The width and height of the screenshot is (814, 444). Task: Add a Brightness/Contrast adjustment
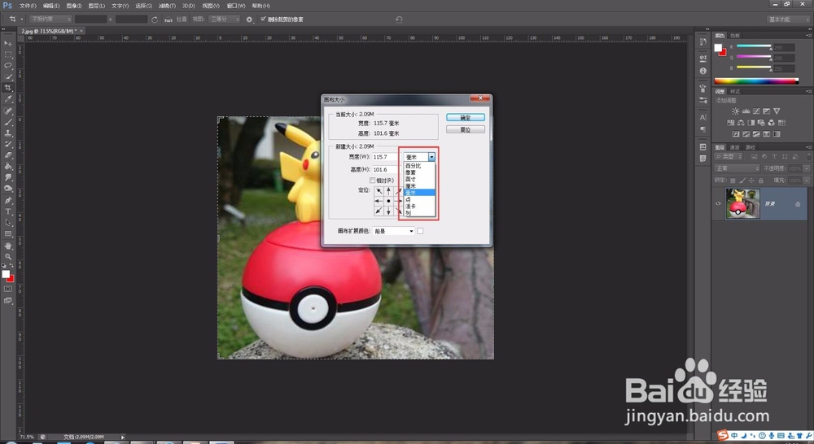[736, 111]
